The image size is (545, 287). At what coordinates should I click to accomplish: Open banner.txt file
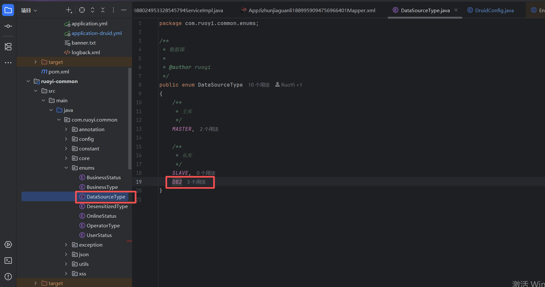point(80,43)
